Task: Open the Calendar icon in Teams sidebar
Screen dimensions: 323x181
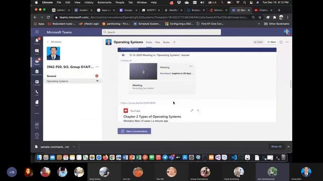Action: (x=37, y=82)
